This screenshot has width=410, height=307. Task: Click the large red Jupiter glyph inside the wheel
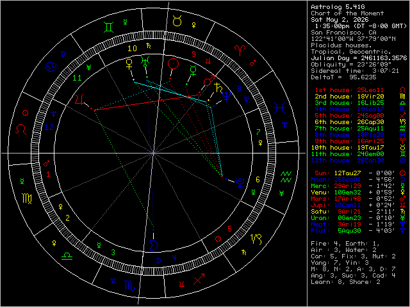click(80, 100)
